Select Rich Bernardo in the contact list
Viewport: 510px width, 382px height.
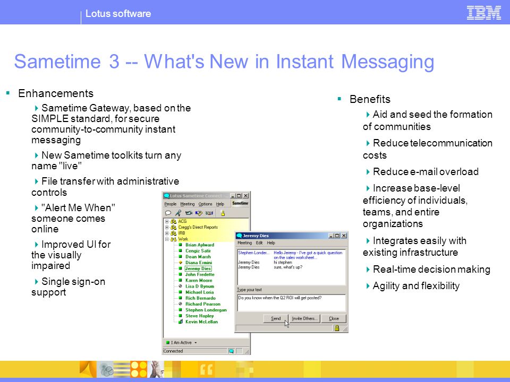click(x=200, y=298)
